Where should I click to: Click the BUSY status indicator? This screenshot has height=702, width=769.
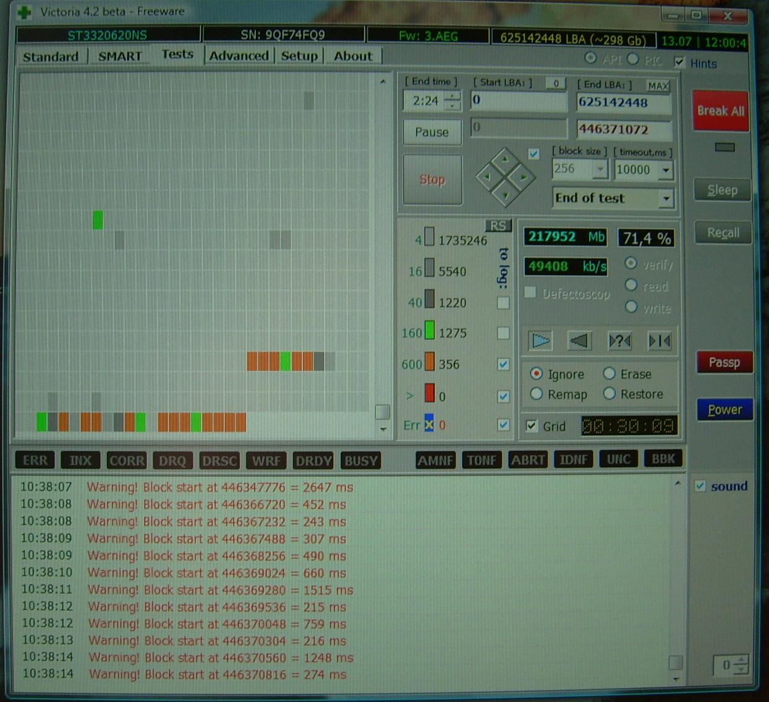pos(360,460)
